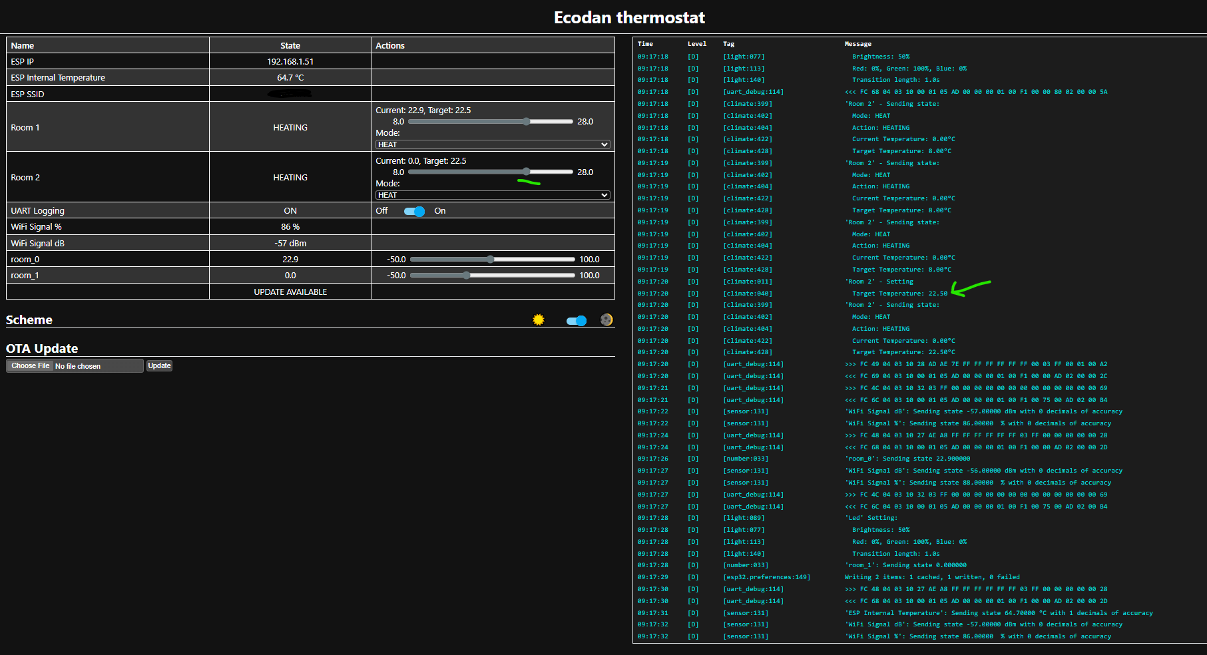Open the Room 2 Mode dropdown
The height and width of the screenshot is (655, 1207).
493,195
